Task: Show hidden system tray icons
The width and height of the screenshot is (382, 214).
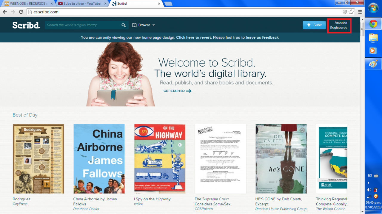Action: (x=368, y=183)
